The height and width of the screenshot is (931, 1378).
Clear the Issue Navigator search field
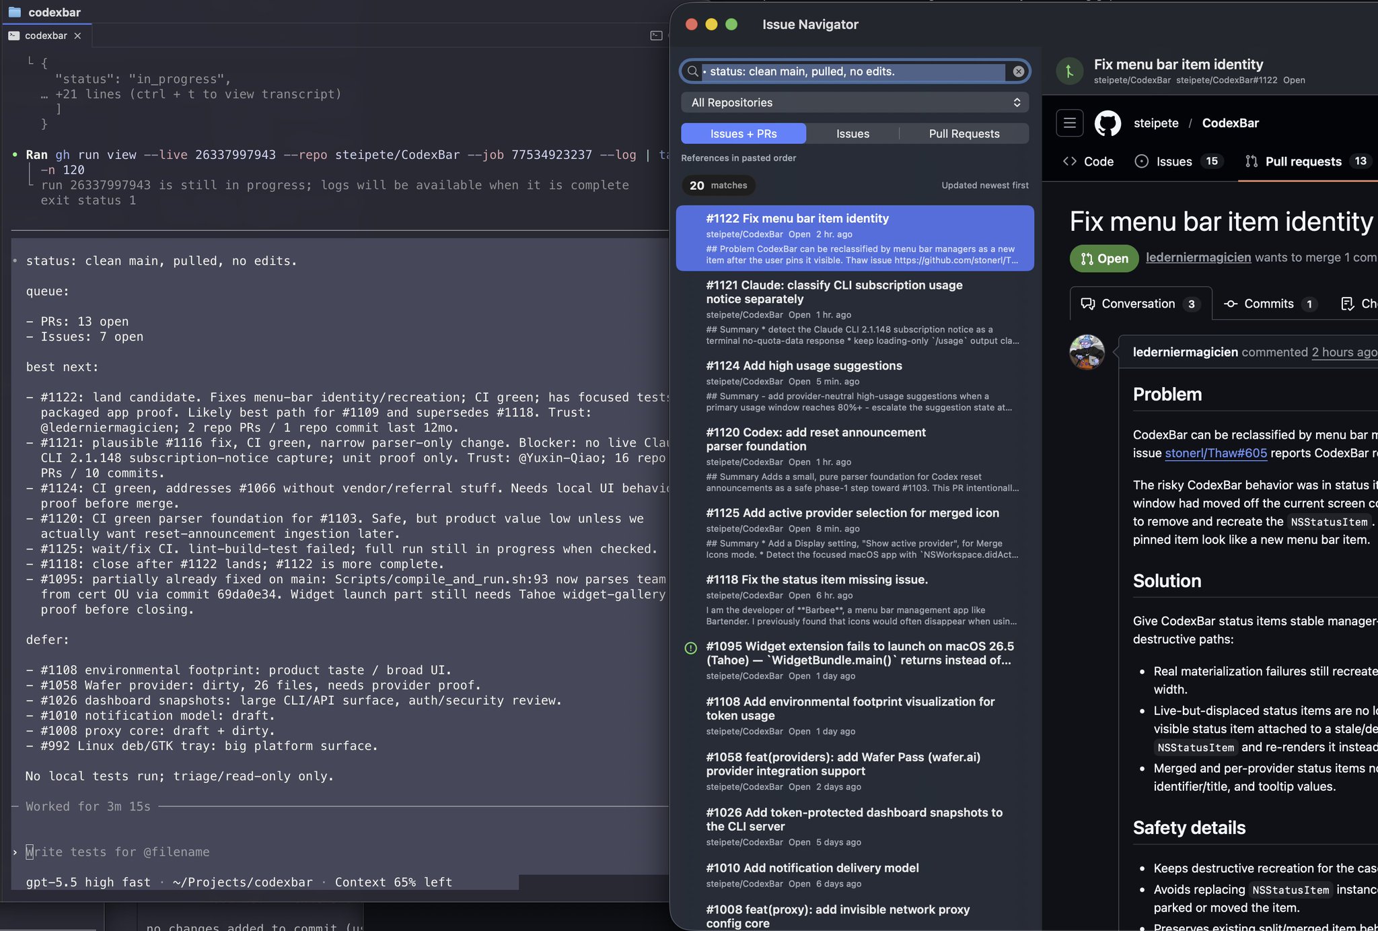point(1018,71)
